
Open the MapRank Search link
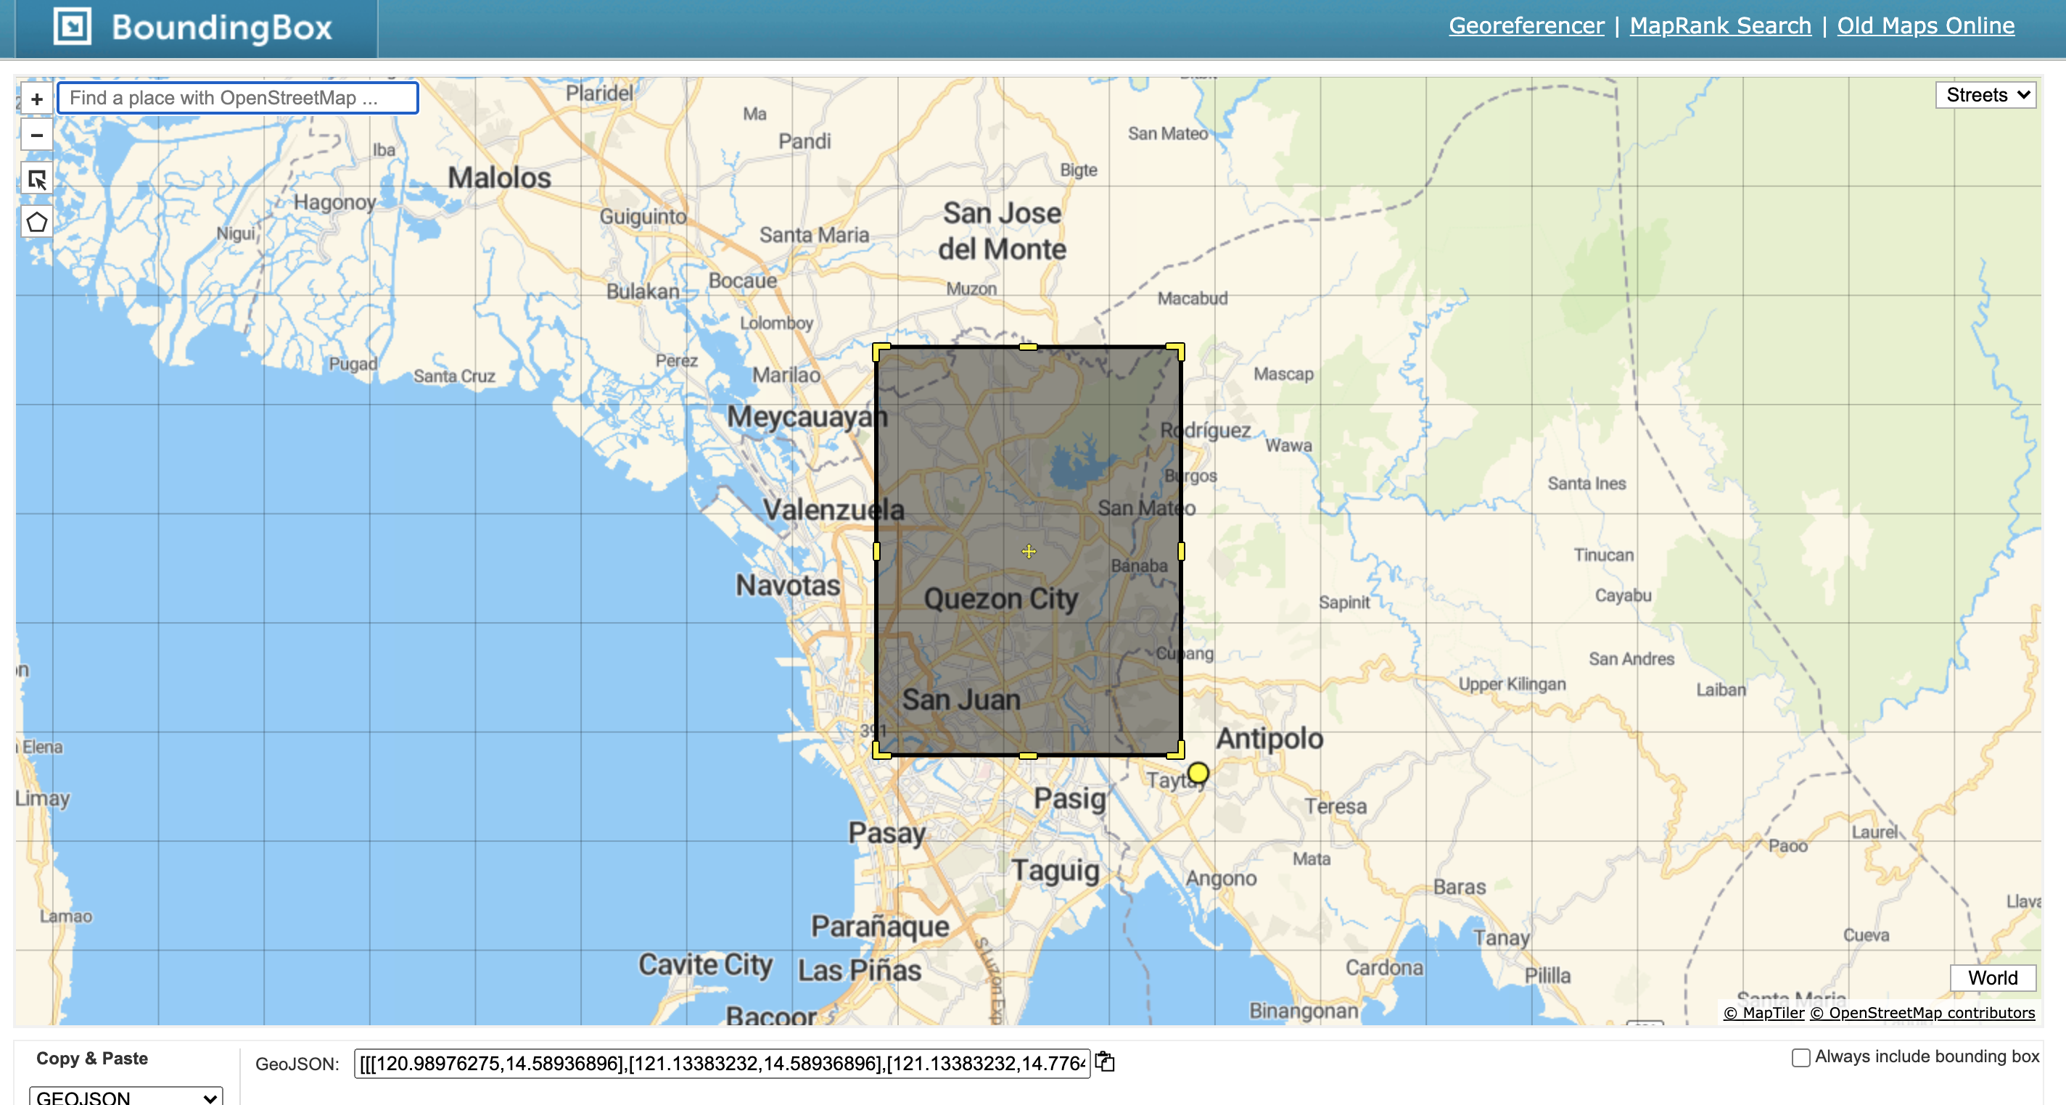[1720, 25]
